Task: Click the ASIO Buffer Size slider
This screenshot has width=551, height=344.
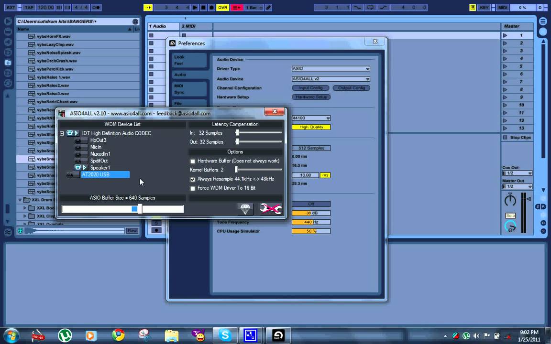Action: coord(122,209)
